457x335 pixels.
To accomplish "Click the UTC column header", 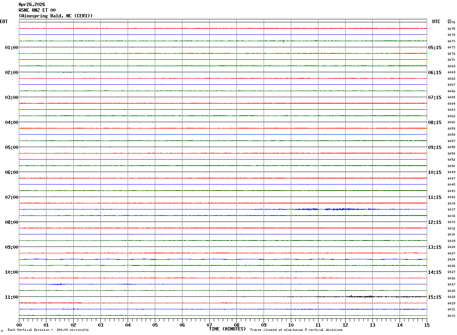I will point(436,22).
